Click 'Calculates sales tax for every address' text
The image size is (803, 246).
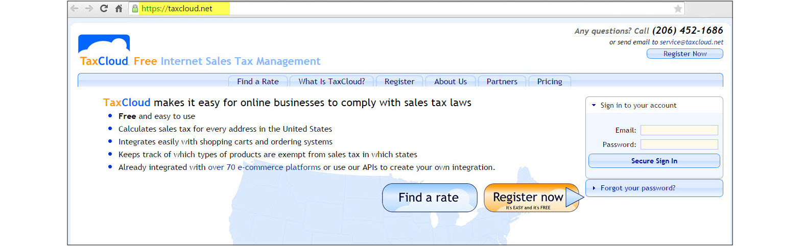click(225, 129)
